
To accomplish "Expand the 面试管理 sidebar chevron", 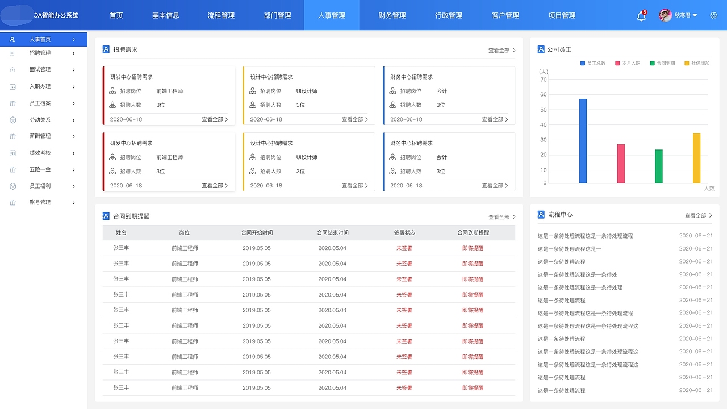I will 74,70.
